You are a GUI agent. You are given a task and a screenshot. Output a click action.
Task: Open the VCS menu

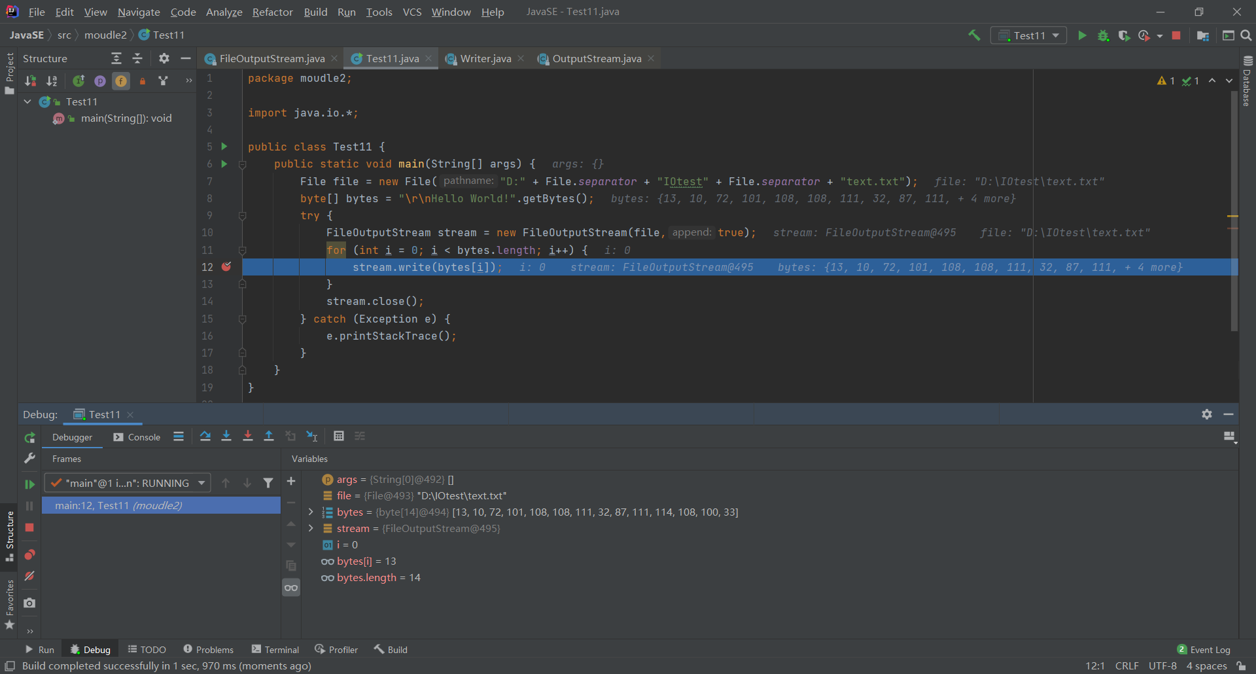[x=412, y=12]
